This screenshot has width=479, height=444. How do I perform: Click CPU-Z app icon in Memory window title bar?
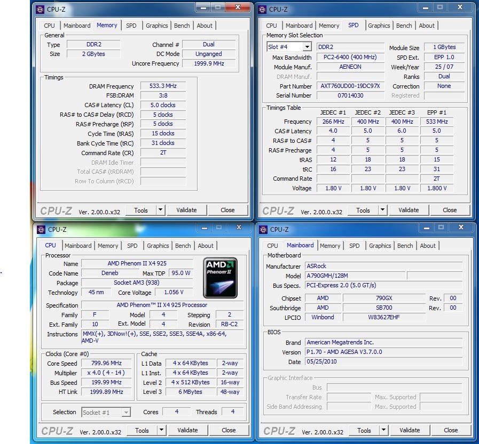tap(40, 10)
